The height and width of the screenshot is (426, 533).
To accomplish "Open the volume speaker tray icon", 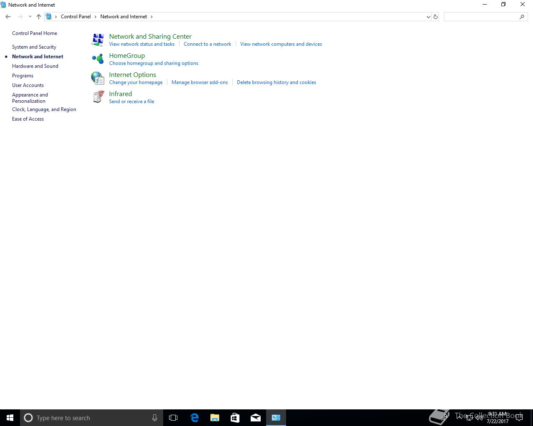I will 479,418.
